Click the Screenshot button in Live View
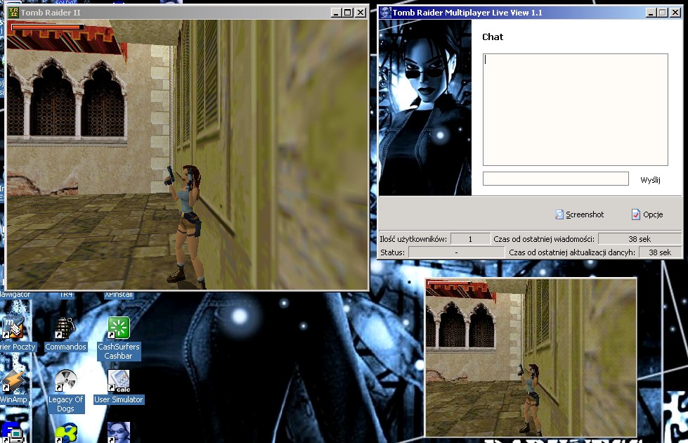 tap(579, 214)
